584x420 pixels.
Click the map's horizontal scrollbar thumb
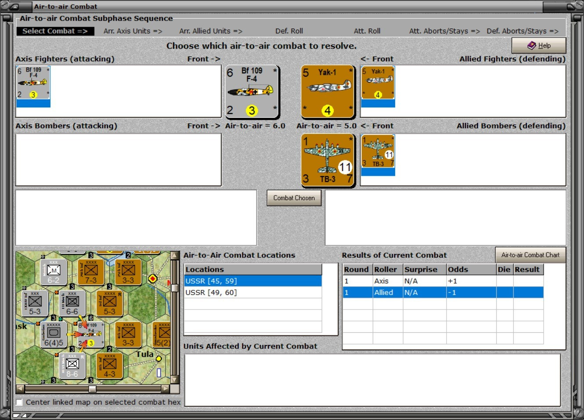click(92, 389)
